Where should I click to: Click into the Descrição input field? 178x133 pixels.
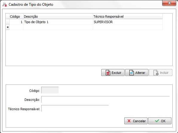click(105, 100)
